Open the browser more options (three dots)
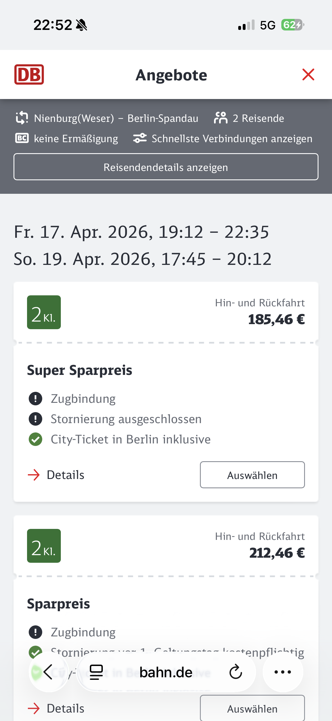This screenshot has width=332, height=721. (x=283, y=672)
